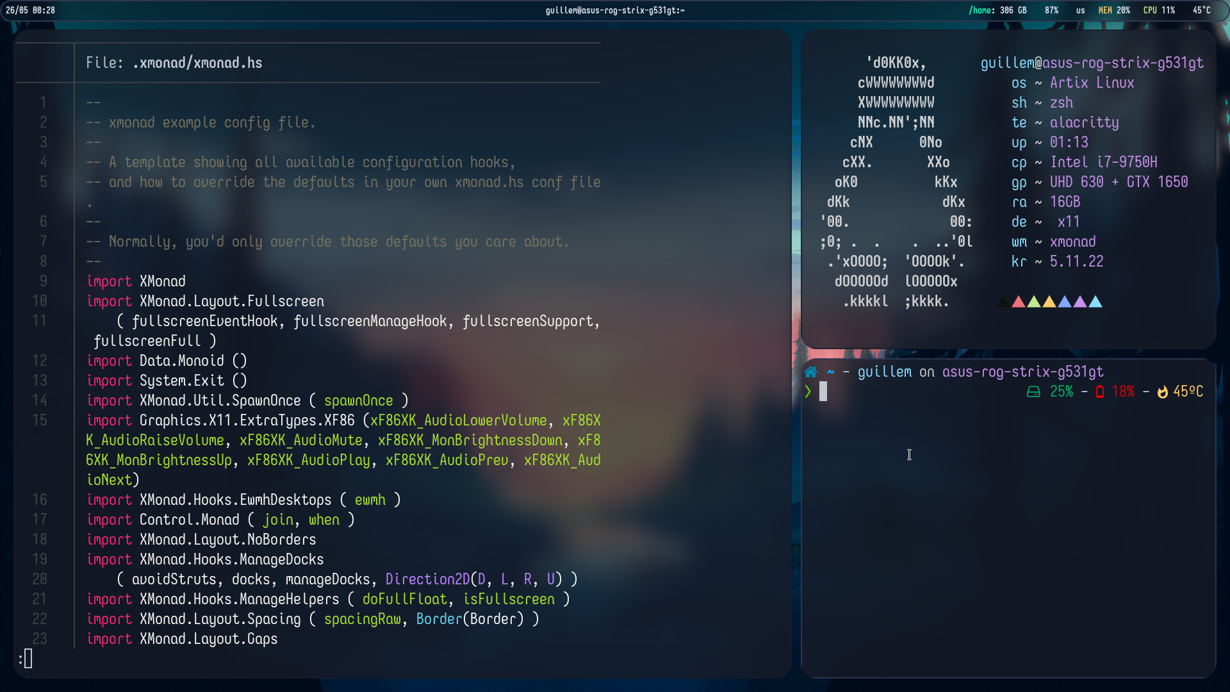Viewport: 1230px width, 692px height.
Task: Click the 45°C temperature in top bar
Action: (x=1201, y=10)
